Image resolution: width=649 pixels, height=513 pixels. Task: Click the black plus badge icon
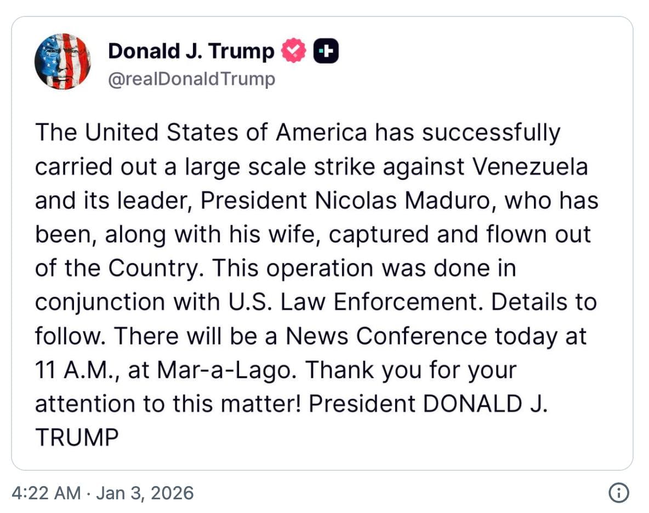pos(326,52)
